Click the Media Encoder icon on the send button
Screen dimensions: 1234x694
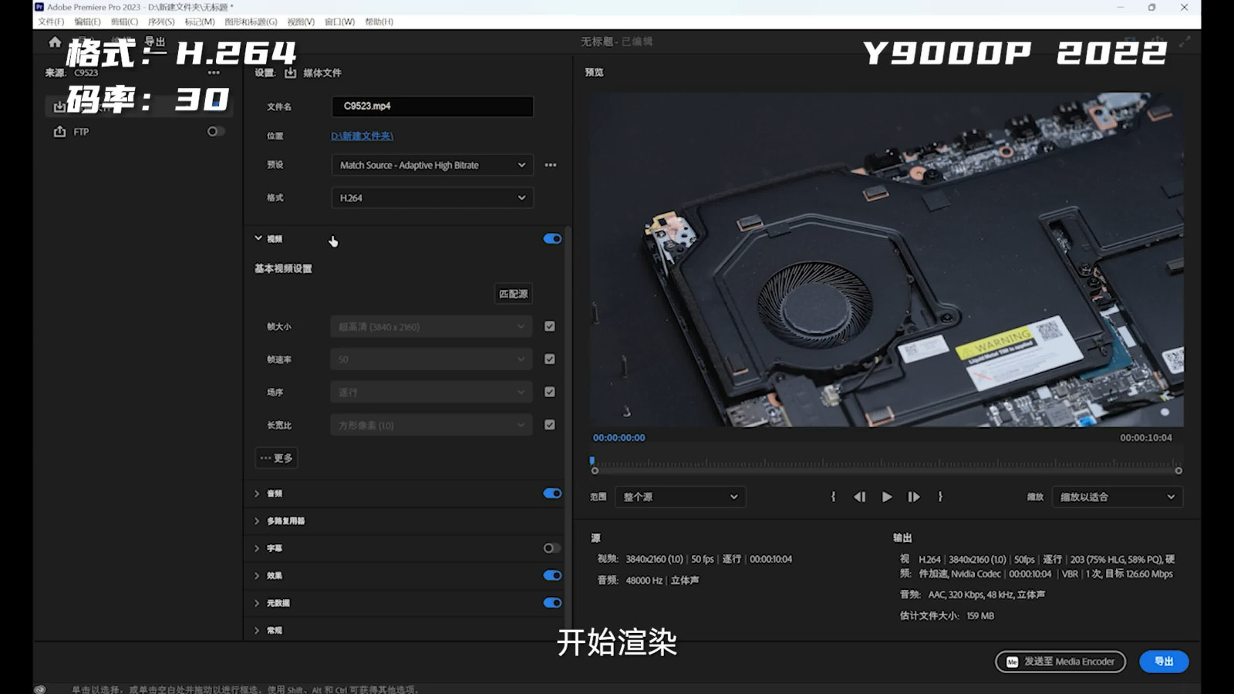[x=1013, y=662]
